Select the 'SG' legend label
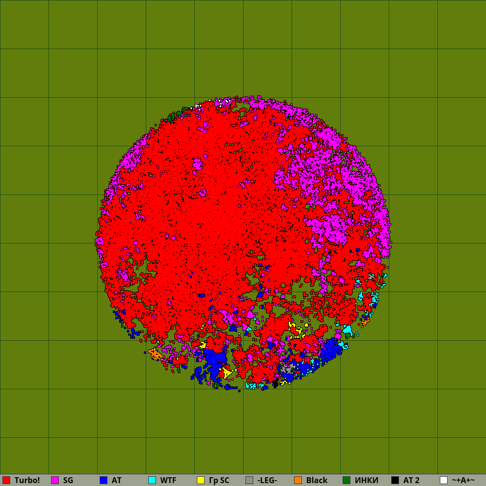Screen dimensions: 486x486 tap(68, 480)
